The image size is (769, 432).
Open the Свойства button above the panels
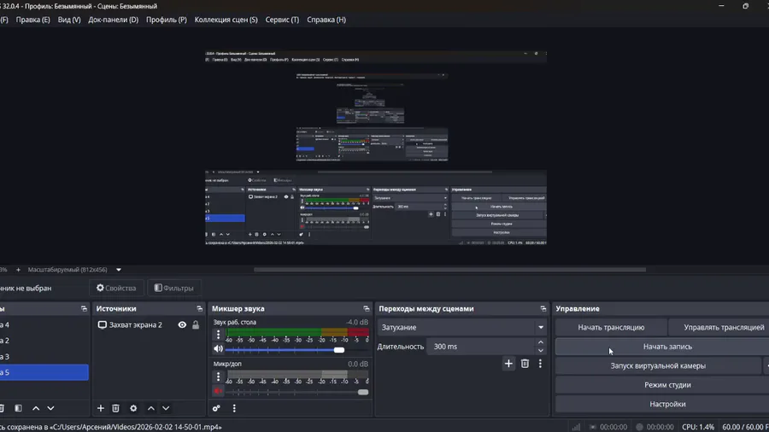116,288
